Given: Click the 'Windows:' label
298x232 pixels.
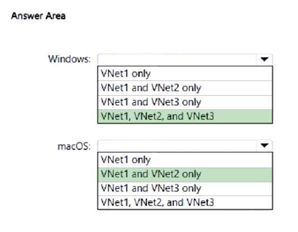Looking at the screenshot, I should (69, 59).
